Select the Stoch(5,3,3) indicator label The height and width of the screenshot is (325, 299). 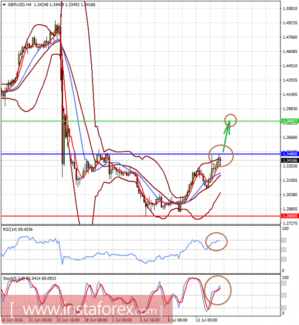tap(30, 278)
